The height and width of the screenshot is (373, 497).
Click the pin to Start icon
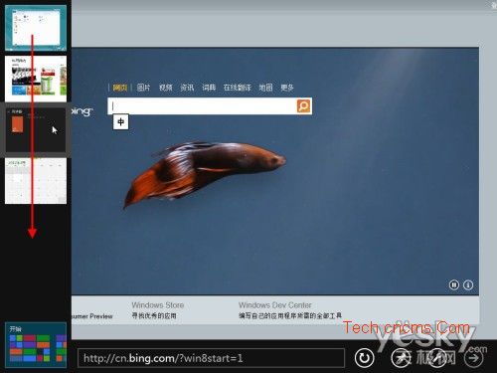point(401,358)
